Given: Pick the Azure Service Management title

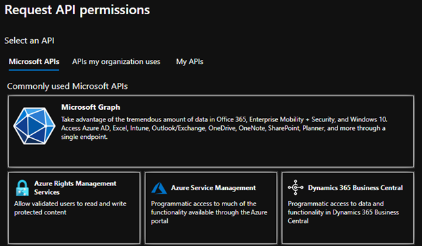Looking at the screenshot, I should (214, 188).
